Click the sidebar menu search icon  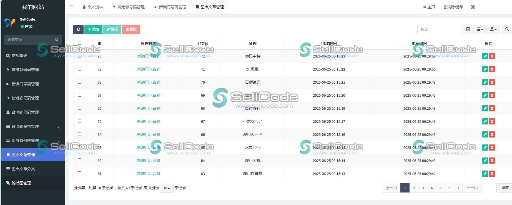point(57,40)
